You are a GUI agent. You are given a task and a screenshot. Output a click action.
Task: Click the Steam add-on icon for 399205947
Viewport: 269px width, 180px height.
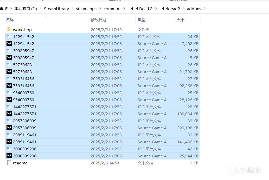click(x=9, y=58)
